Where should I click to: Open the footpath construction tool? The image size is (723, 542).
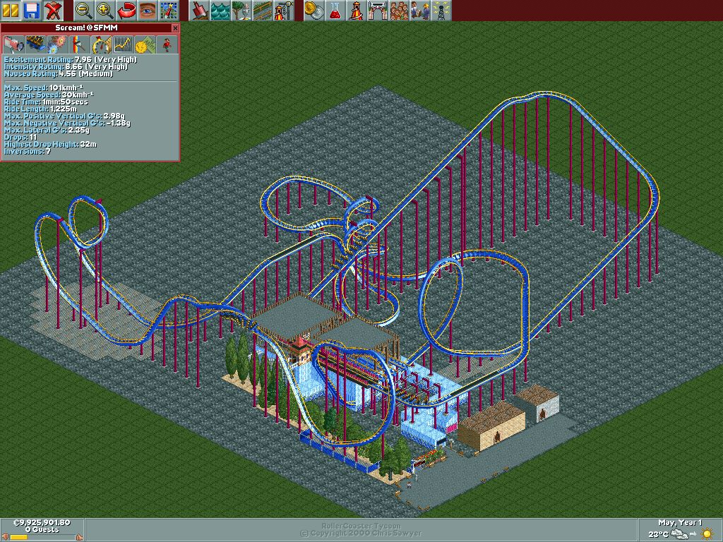click(x=263, y=10)
